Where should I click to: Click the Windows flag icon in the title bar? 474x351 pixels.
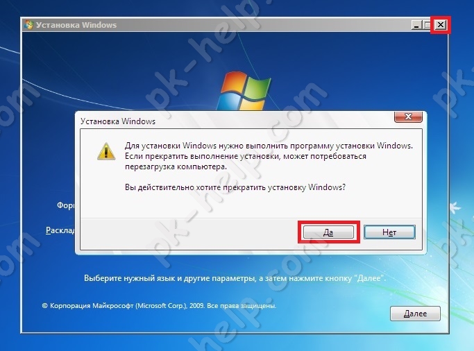coord(29,25)
